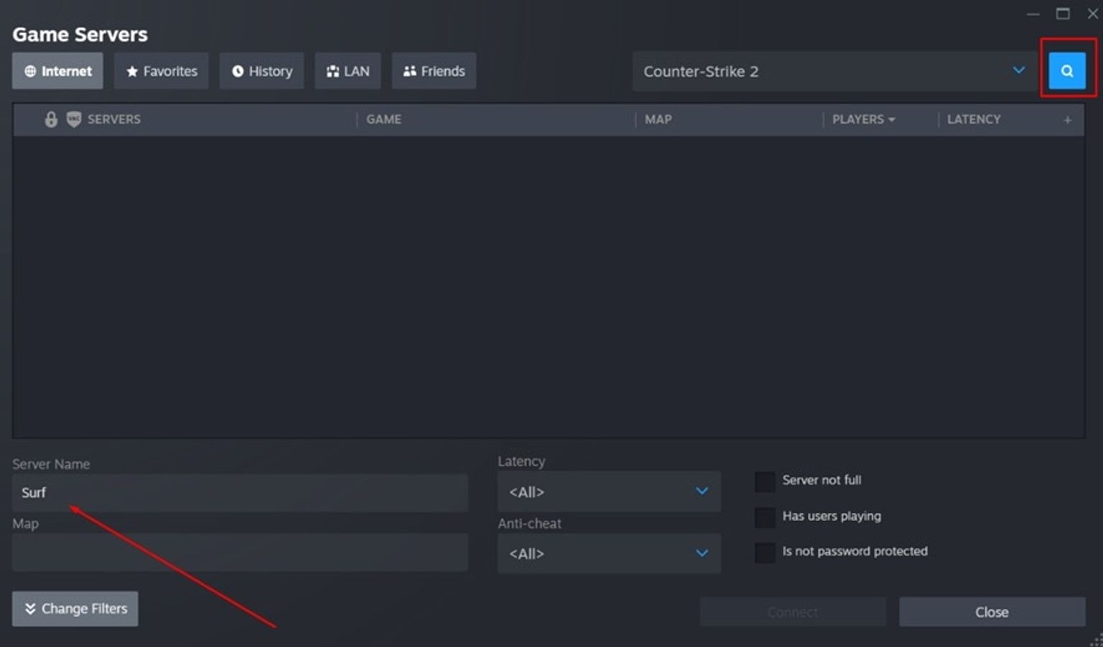Click the friends icon on the Friends tab

click(410, 70)
